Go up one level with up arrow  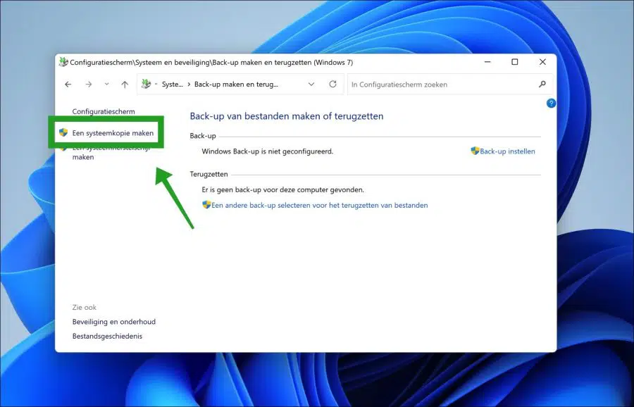point(125,84)
